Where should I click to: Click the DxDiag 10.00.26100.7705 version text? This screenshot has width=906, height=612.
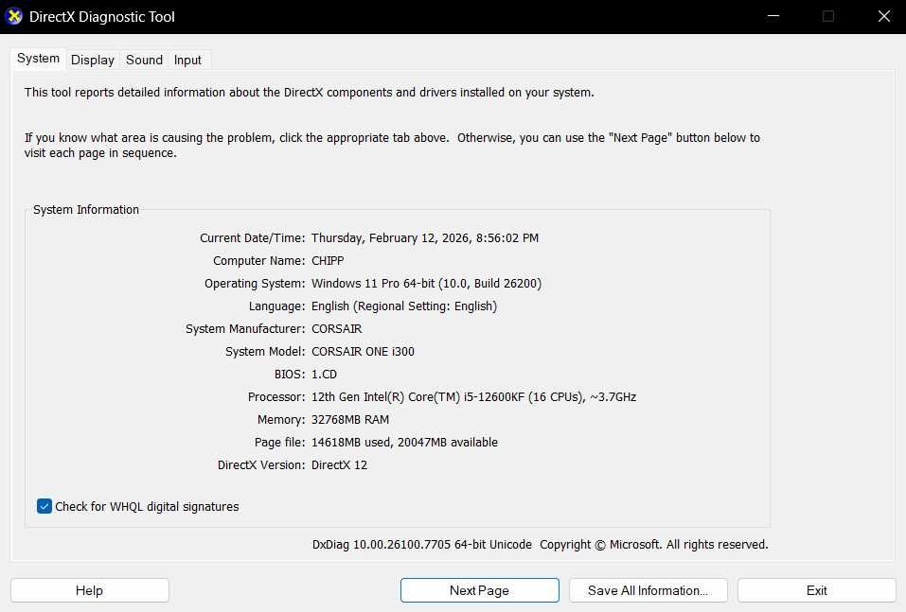click(422, 545)
